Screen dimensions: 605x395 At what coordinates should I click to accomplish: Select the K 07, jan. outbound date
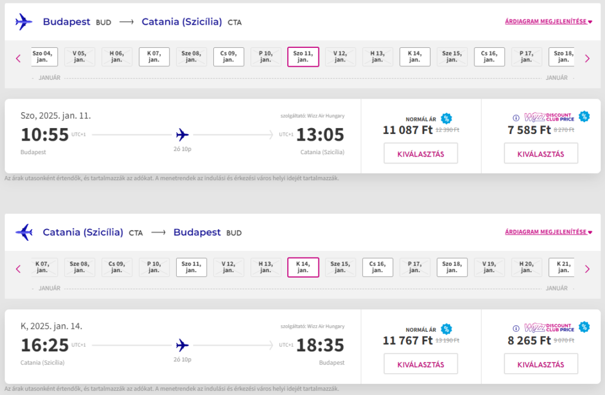pos(154,57)
